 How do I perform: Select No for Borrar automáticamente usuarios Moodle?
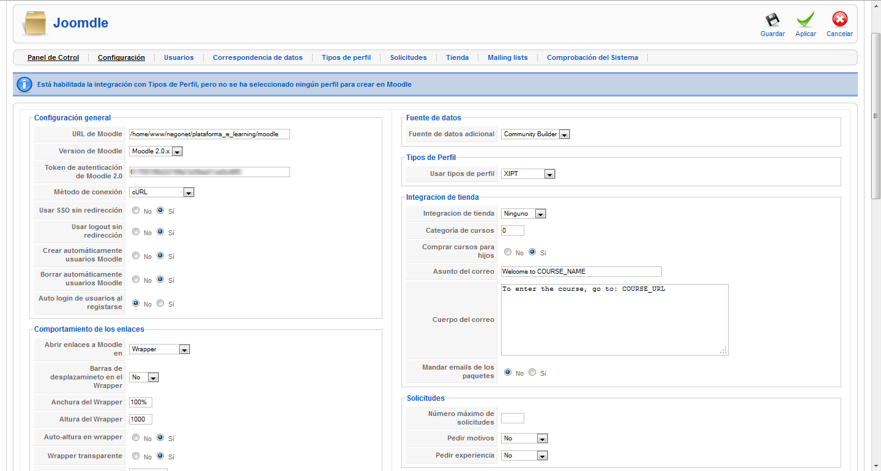[135, 279]
